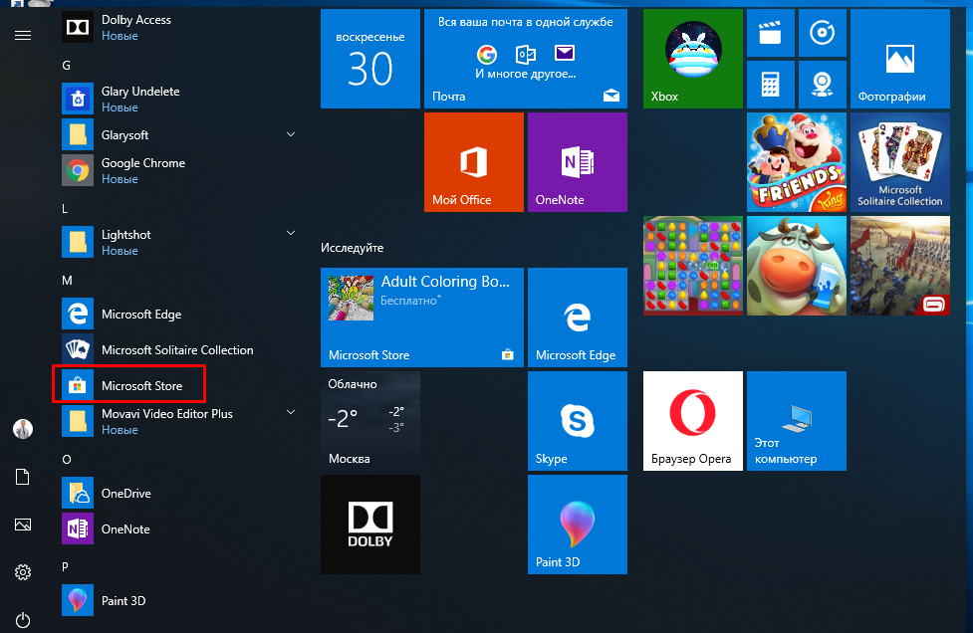Collapse the Movavi Video Editor Plus group
973x633 pixels.
click(290, 411)
